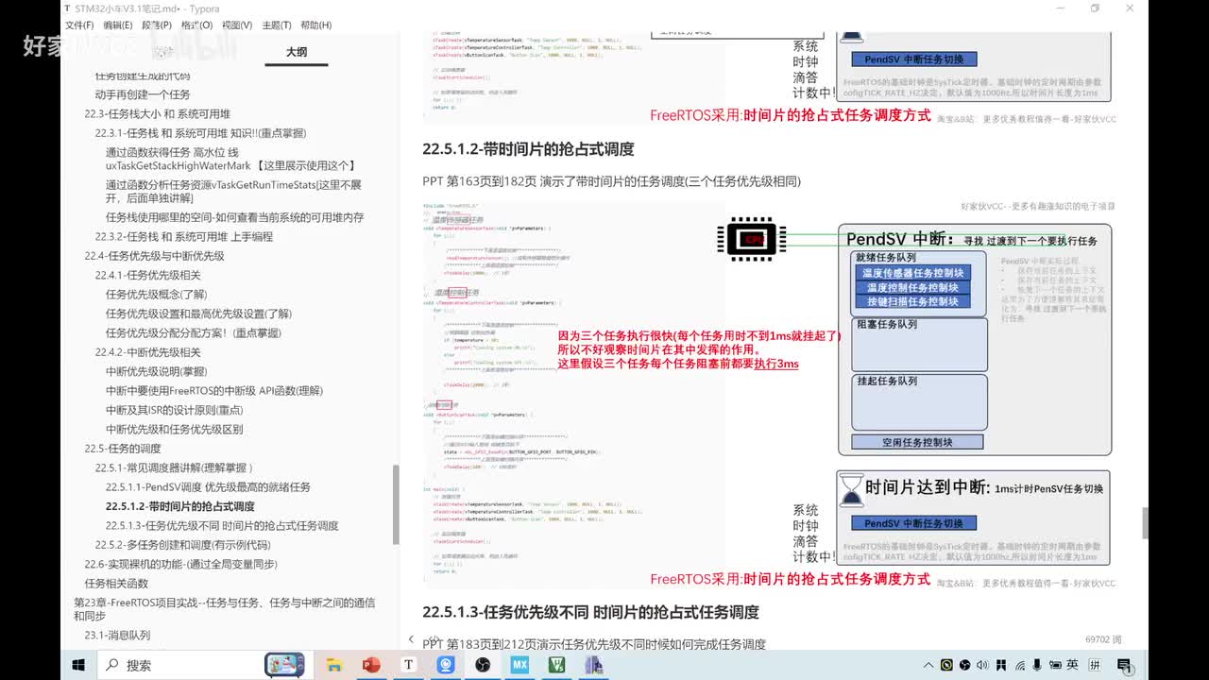Click the outline panel's scrollbar thumb
This screenshot has width=1209, height=680.
point(396,505)
